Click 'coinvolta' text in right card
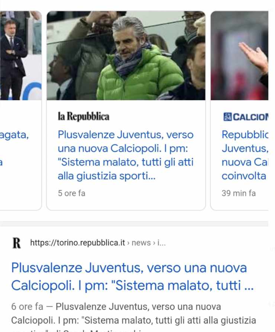The height and width of the screenshot is (332, 275). (244, 176)
